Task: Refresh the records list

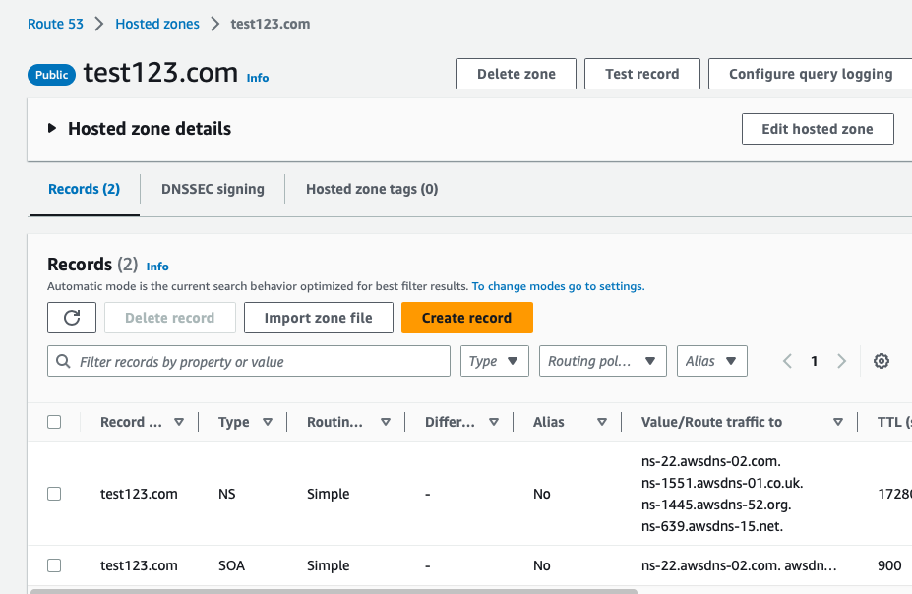Action: [x=71, y=317]
